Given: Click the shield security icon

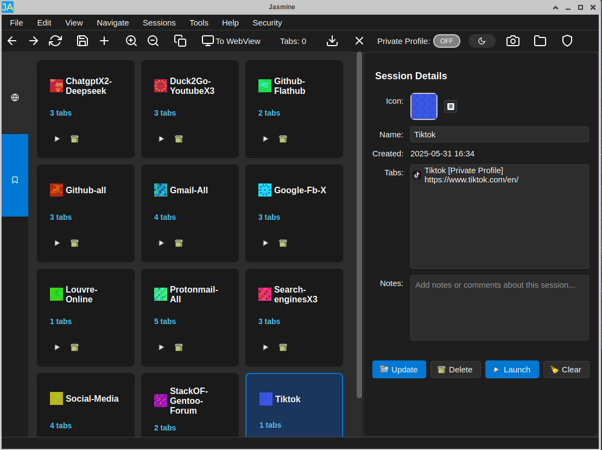Looking at the screenshot, I should (x=567, y=41).
